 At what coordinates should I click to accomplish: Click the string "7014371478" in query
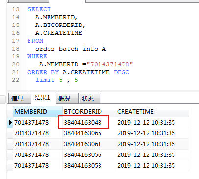(110, 64)
